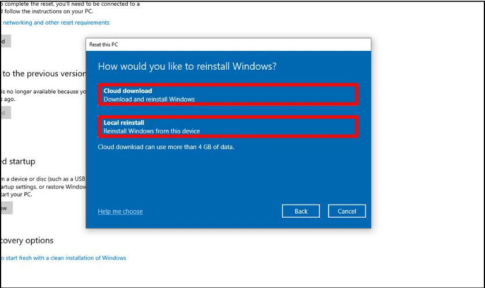Viewport: 485px width, 288px height.
Task: Click start fresh with clean installation link
Action: click(x=64, y=257)
